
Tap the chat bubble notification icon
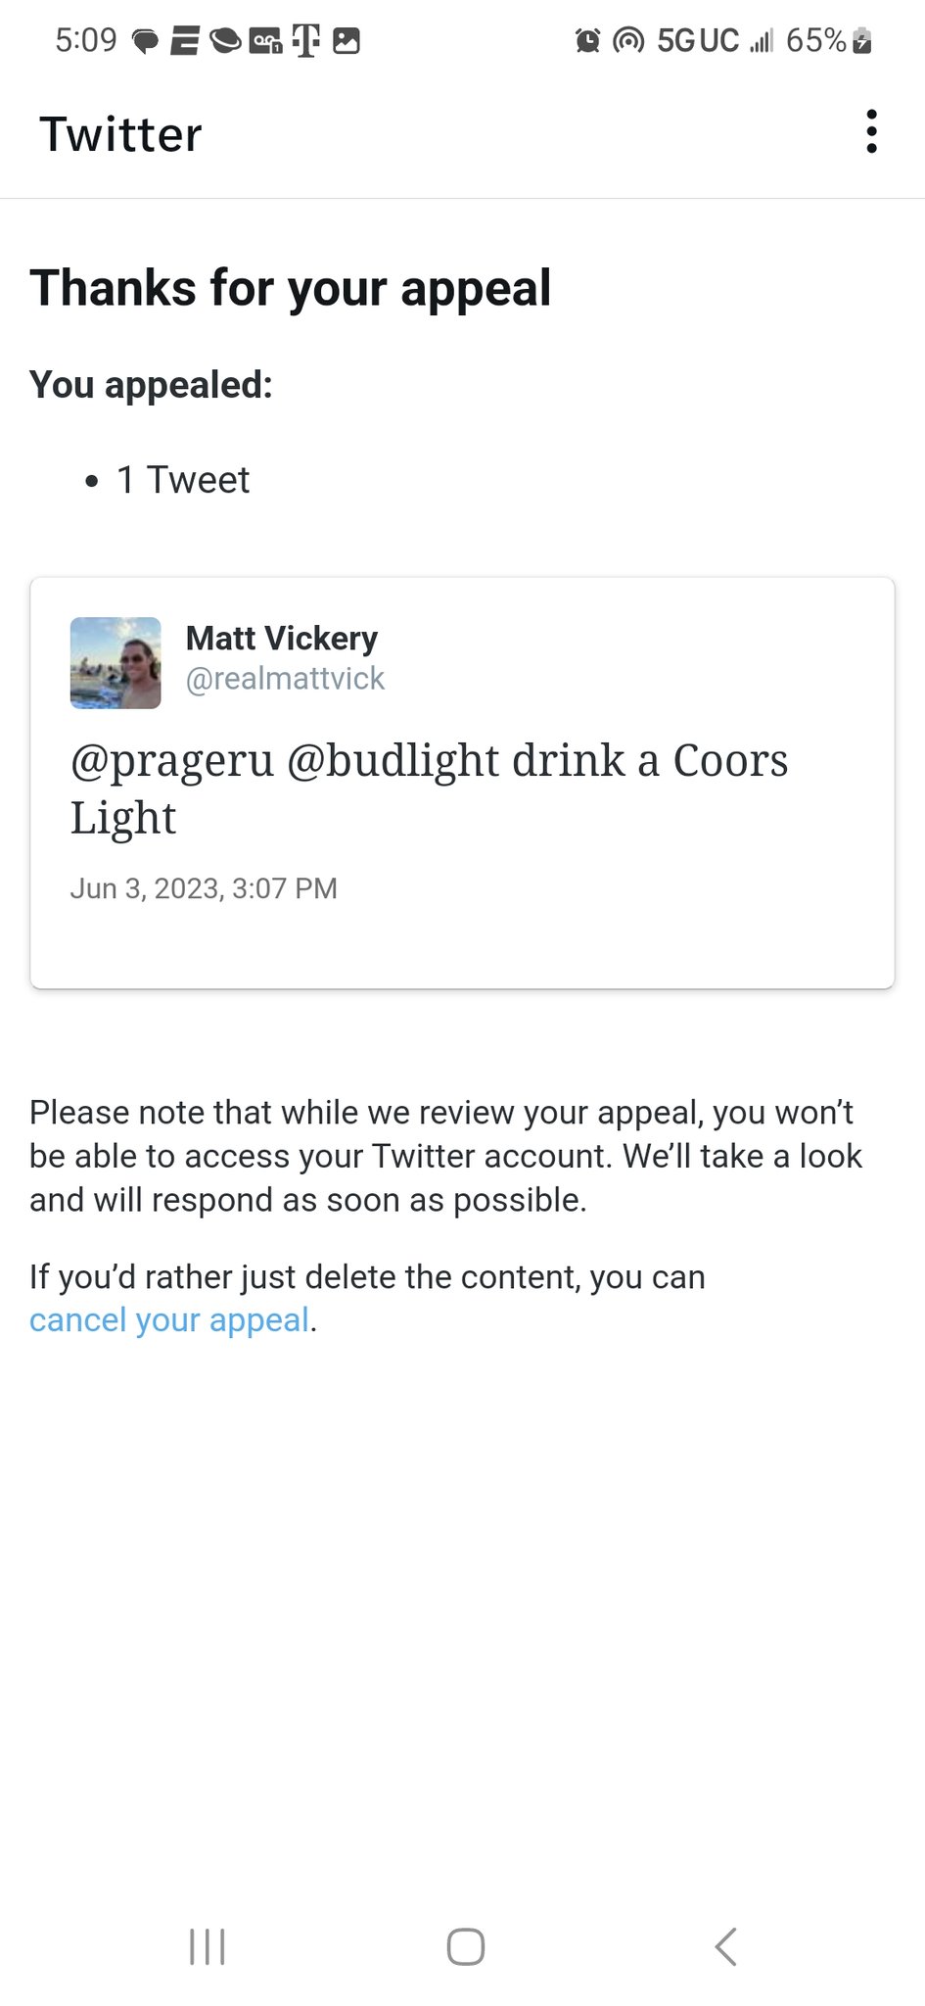(145, 41)
